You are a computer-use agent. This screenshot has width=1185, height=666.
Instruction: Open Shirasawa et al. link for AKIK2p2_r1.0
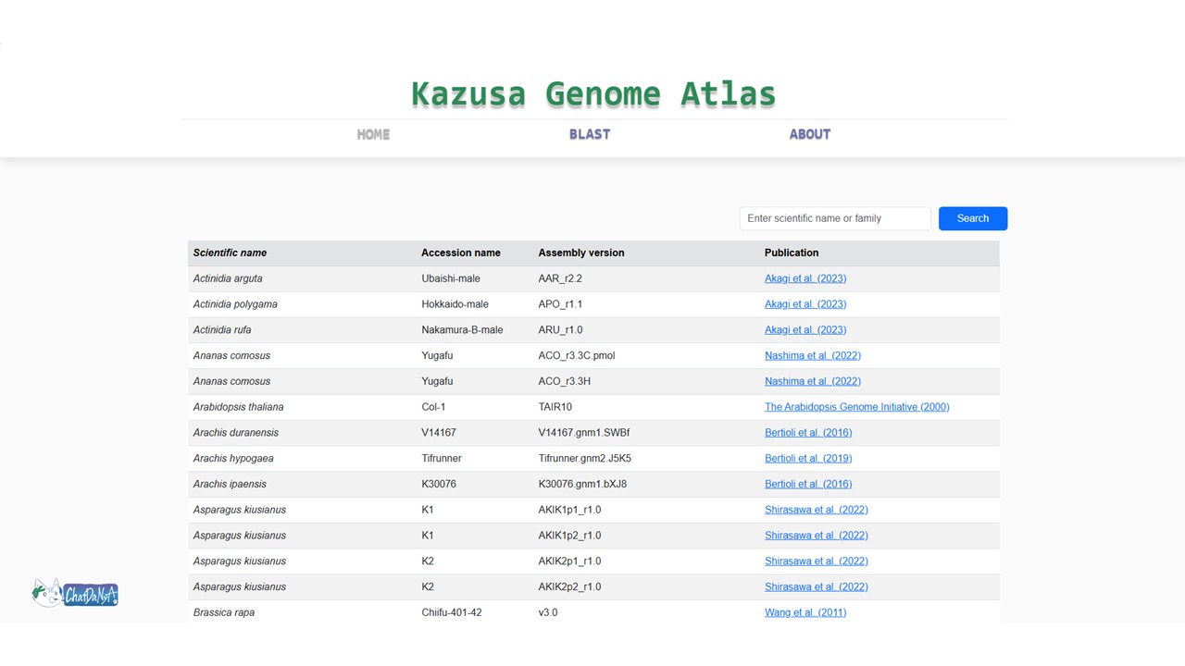[816, 587]
